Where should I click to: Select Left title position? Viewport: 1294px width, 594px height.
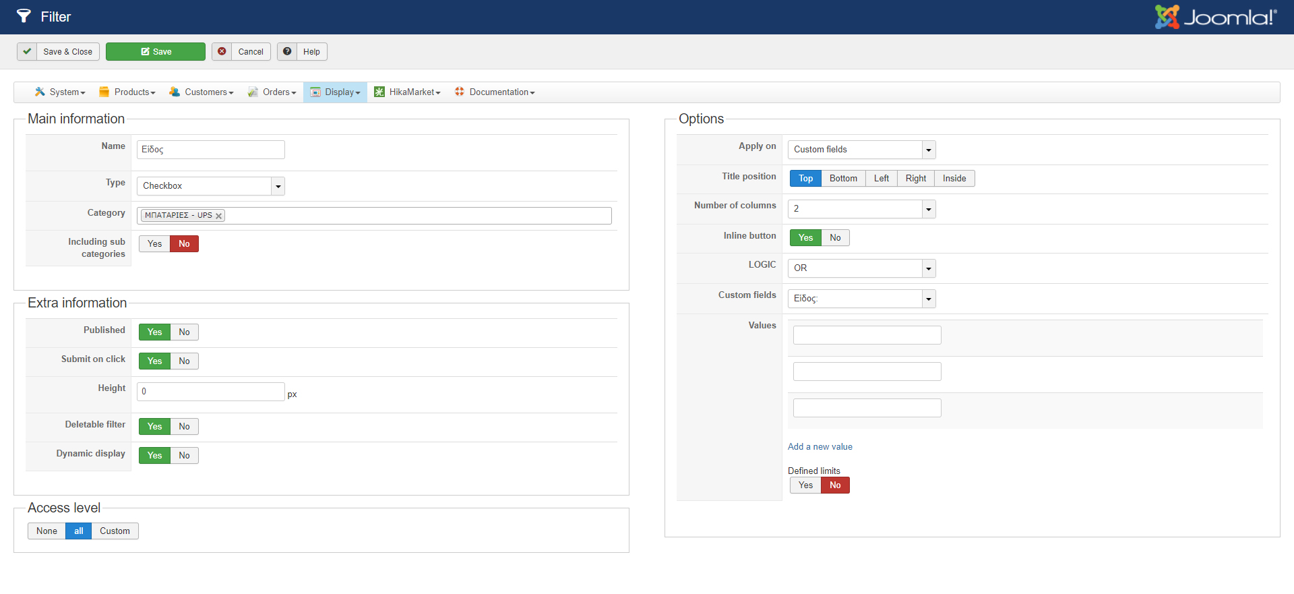pyautogui.click(x=881, y=178)
